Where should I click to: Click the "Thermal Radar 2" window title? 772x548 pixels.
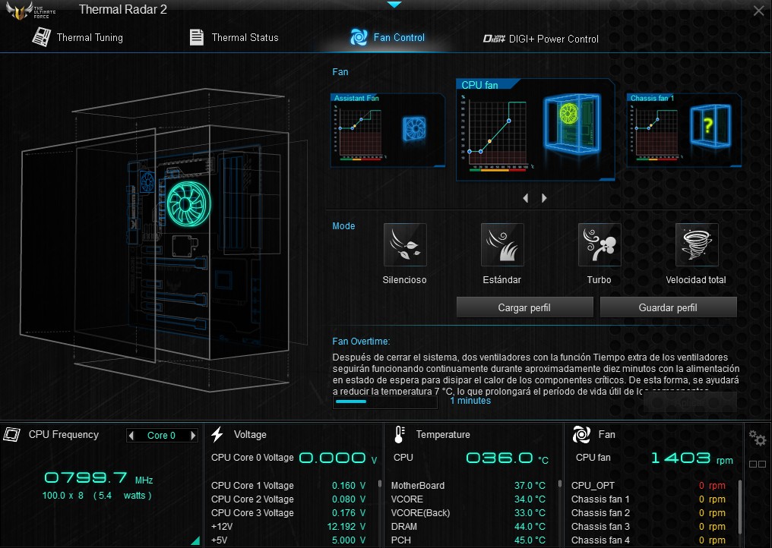coord(123,9)
